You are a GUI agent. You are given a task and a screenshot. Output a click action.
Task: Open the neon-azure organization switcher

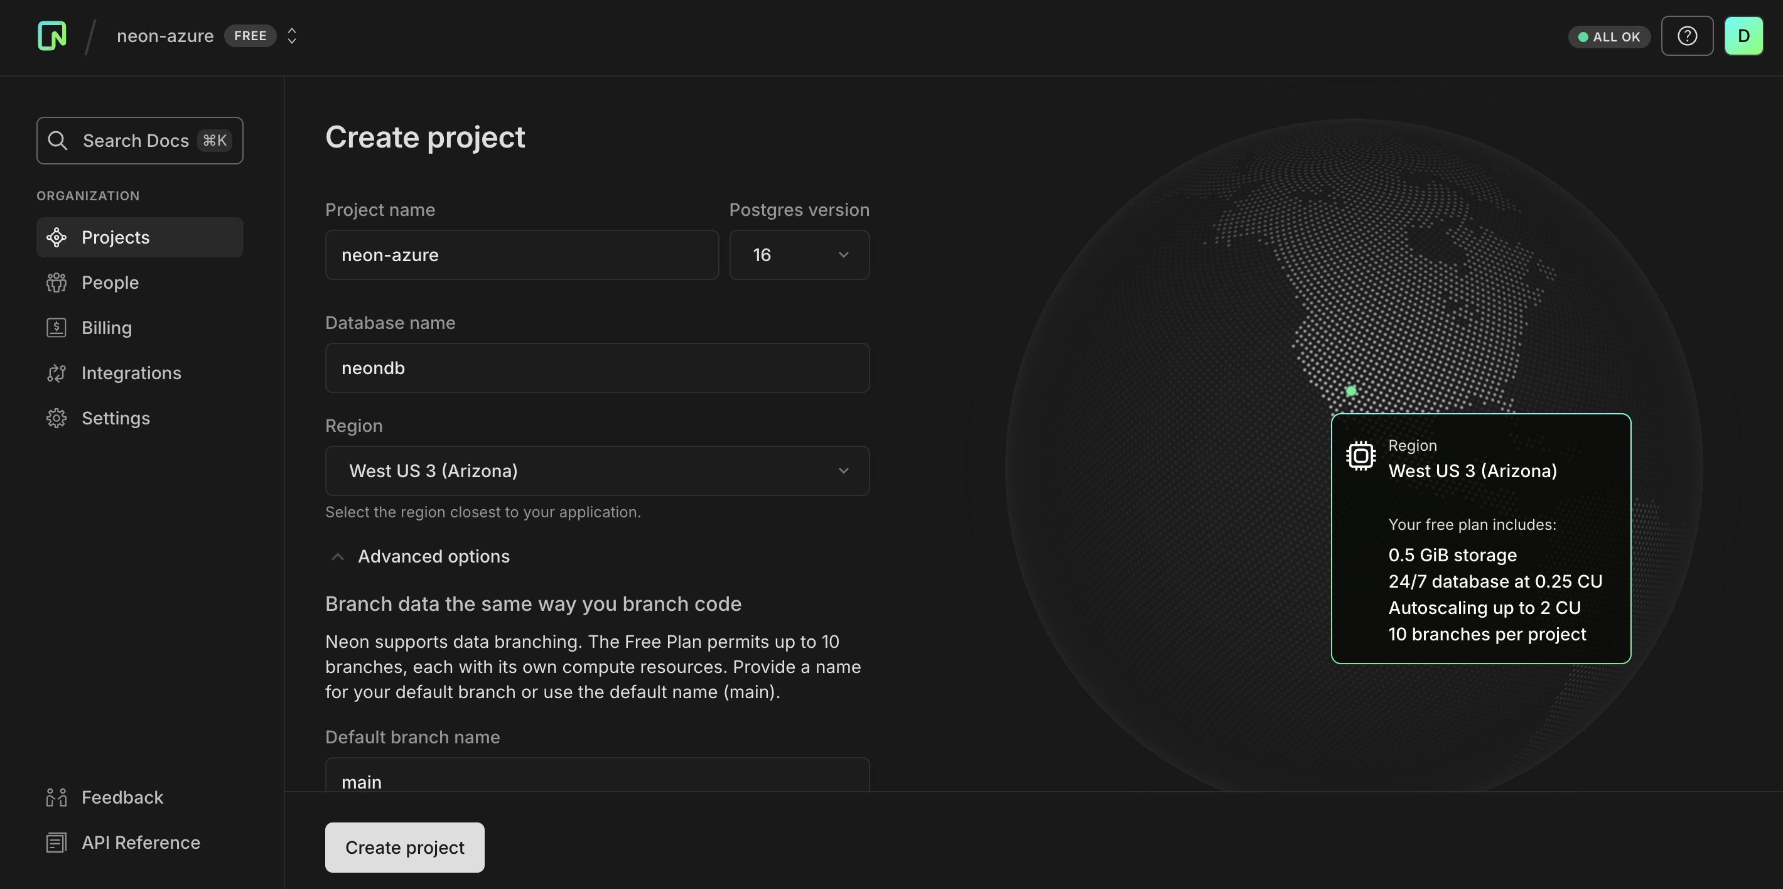click(x=291, y=36)
